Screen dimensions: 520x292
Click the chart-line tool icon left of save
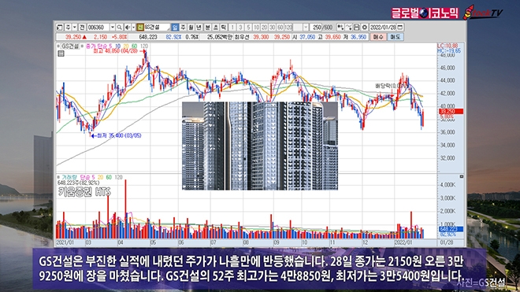point(349,28)
